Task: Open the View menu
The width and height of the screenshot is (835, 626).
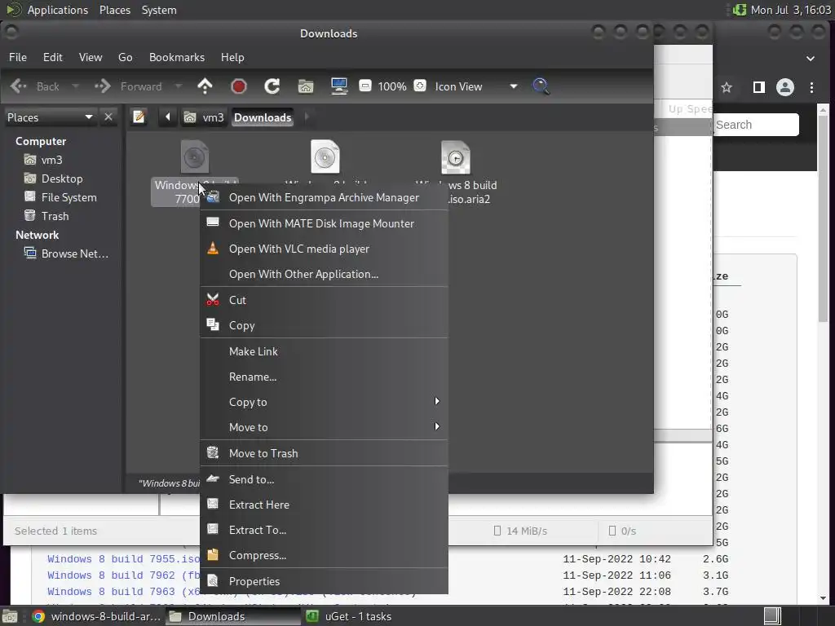Action: click(91, 57)
